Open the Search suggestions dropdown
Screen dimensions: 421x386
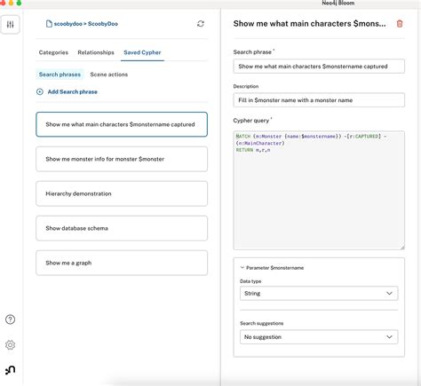click(319, 337)
